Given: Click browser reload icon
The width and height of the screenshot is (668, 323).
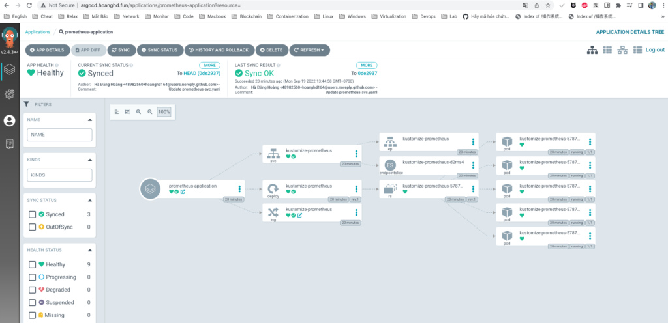Looking at the screenshot, I should [x=29, y=5].
